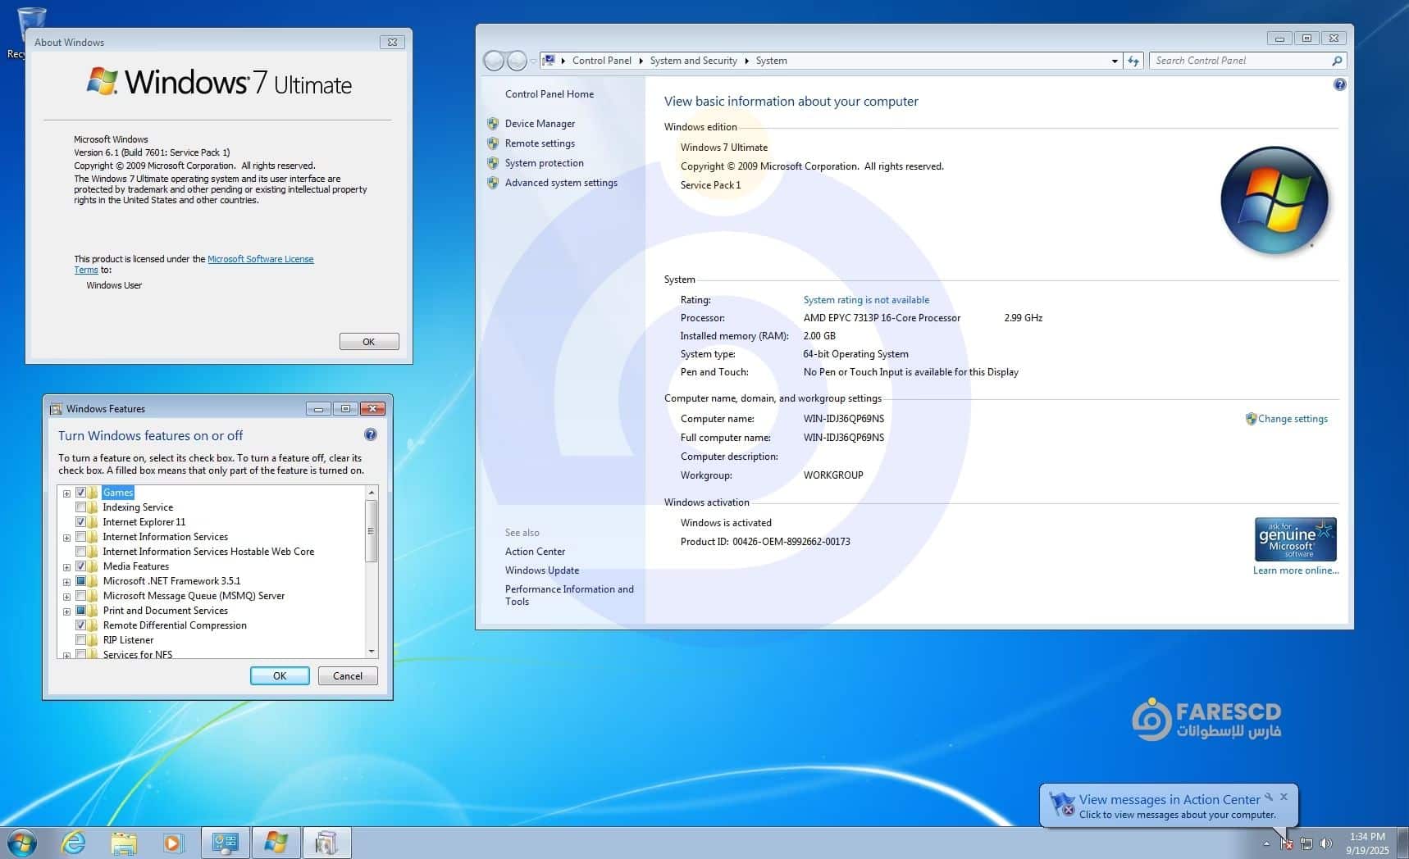The image size is (1409, 859).
Task: Click the Windows Features title bar icon
Action: (56, 409)
